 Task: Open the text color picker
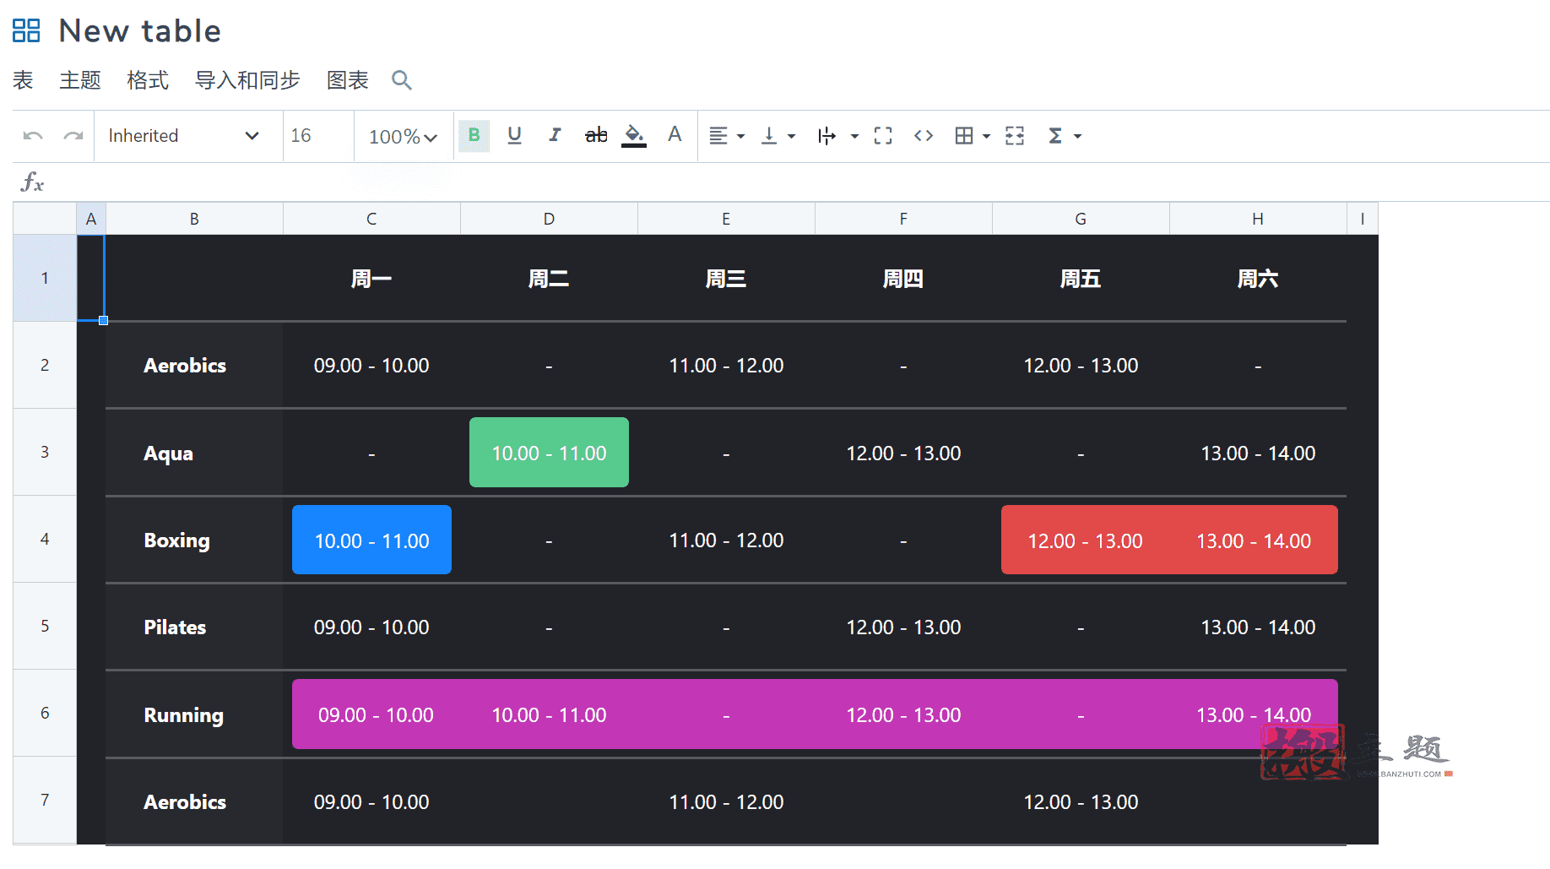tap(675, 135)
